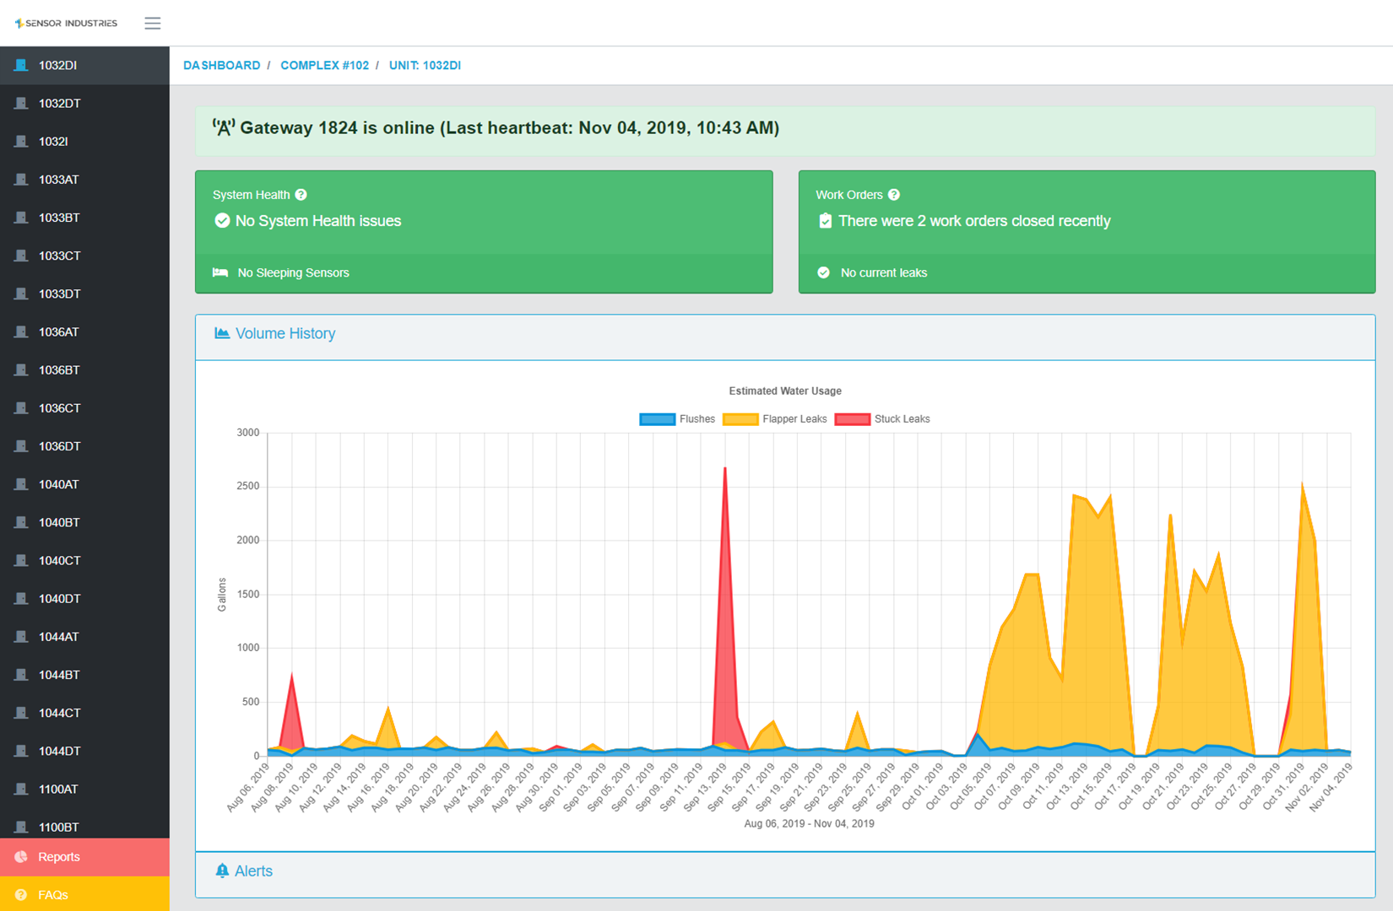Viewport: 1393px width, 911px height.
Task: Select unit 1033DT in sidebar
Action: 84,294
